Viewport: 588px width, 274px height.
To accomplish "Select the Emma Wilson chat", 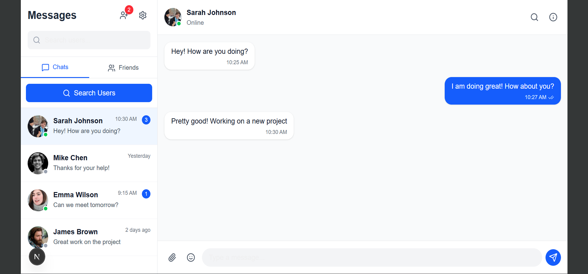I will click(x=89, y=200).
